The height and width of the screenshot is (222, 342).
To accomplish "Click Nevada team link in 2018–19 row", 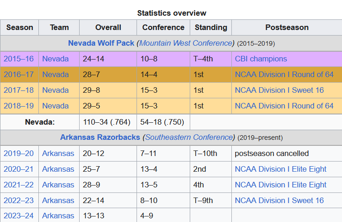I will (x=55, y=106).
